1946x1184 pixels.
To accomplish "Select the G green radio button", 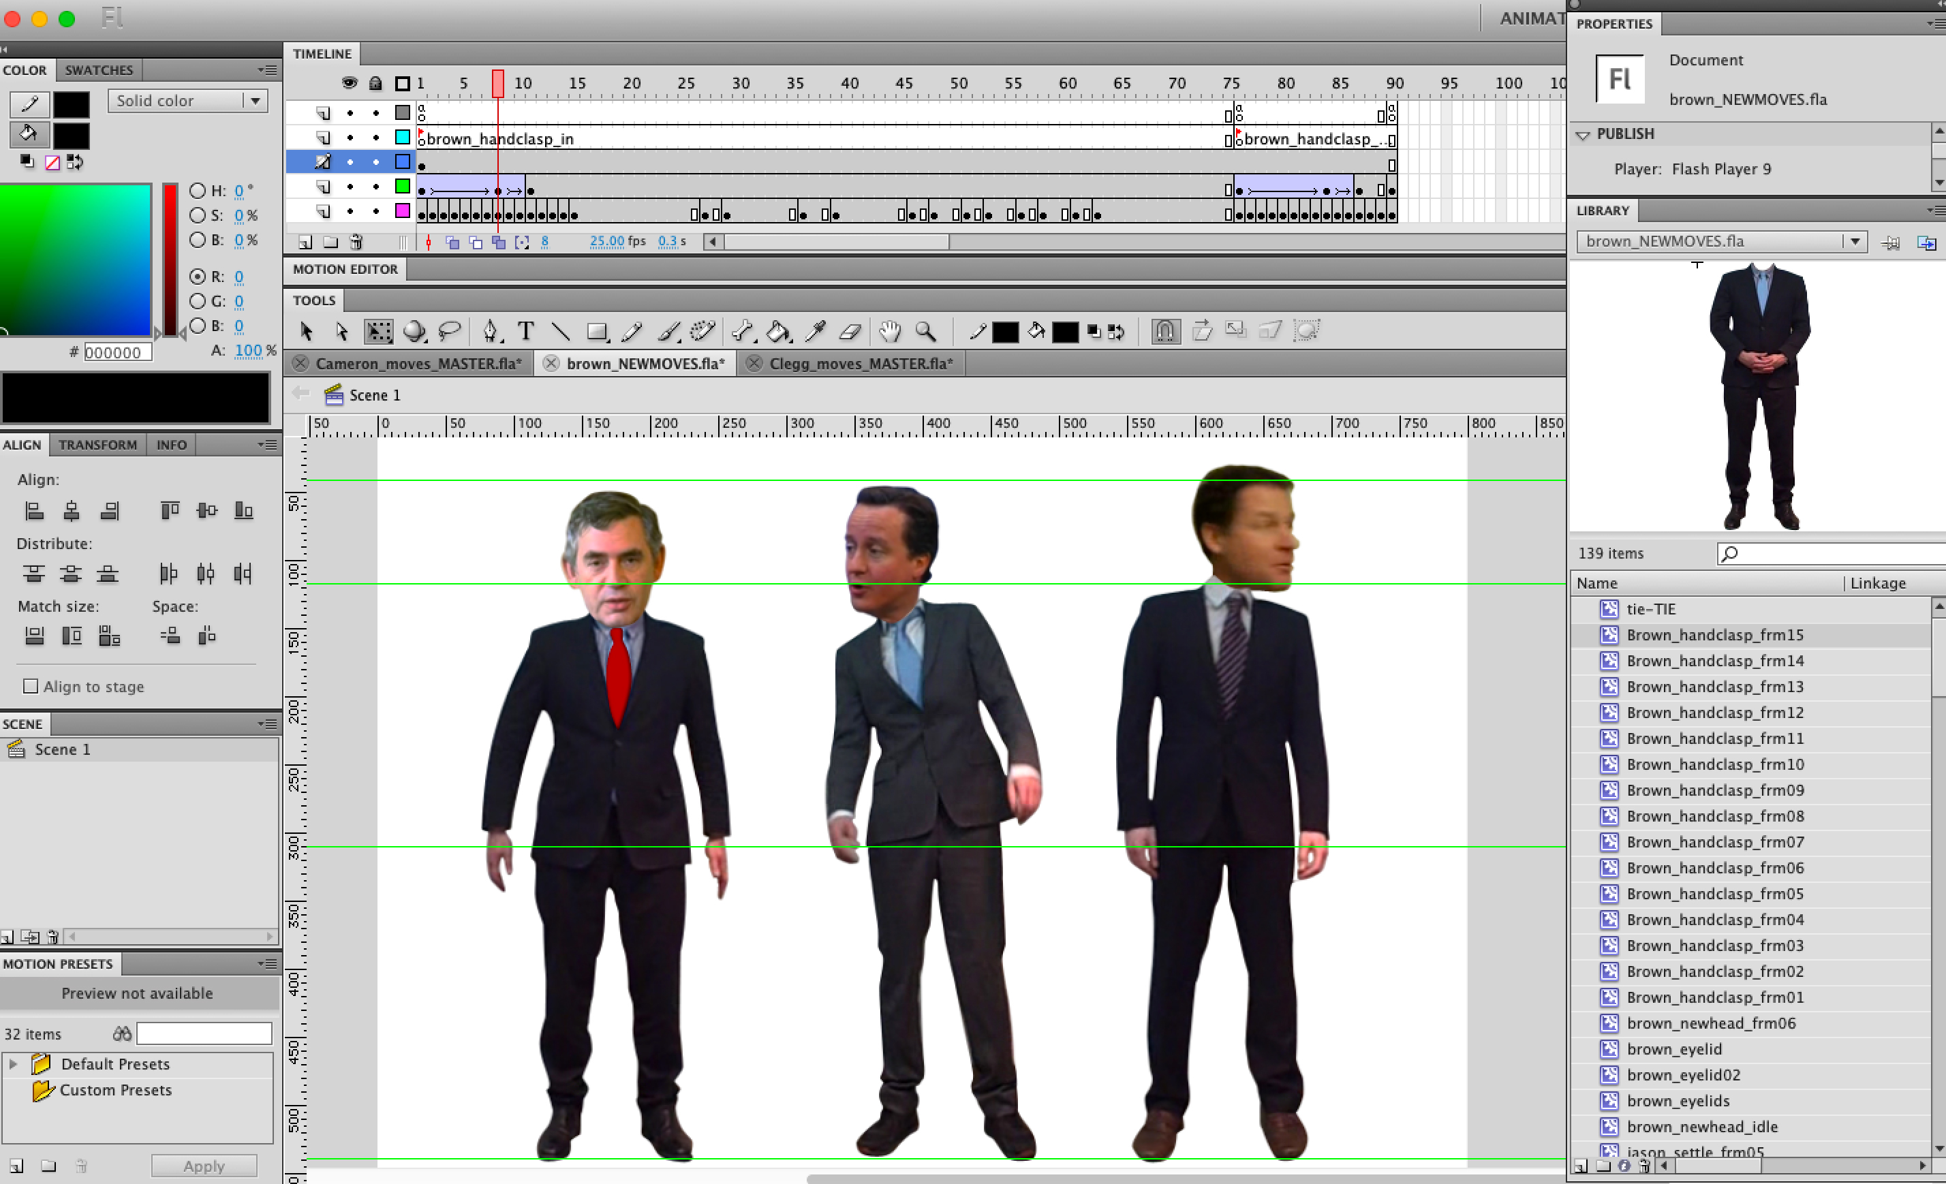I will click(x=198, y=301).
